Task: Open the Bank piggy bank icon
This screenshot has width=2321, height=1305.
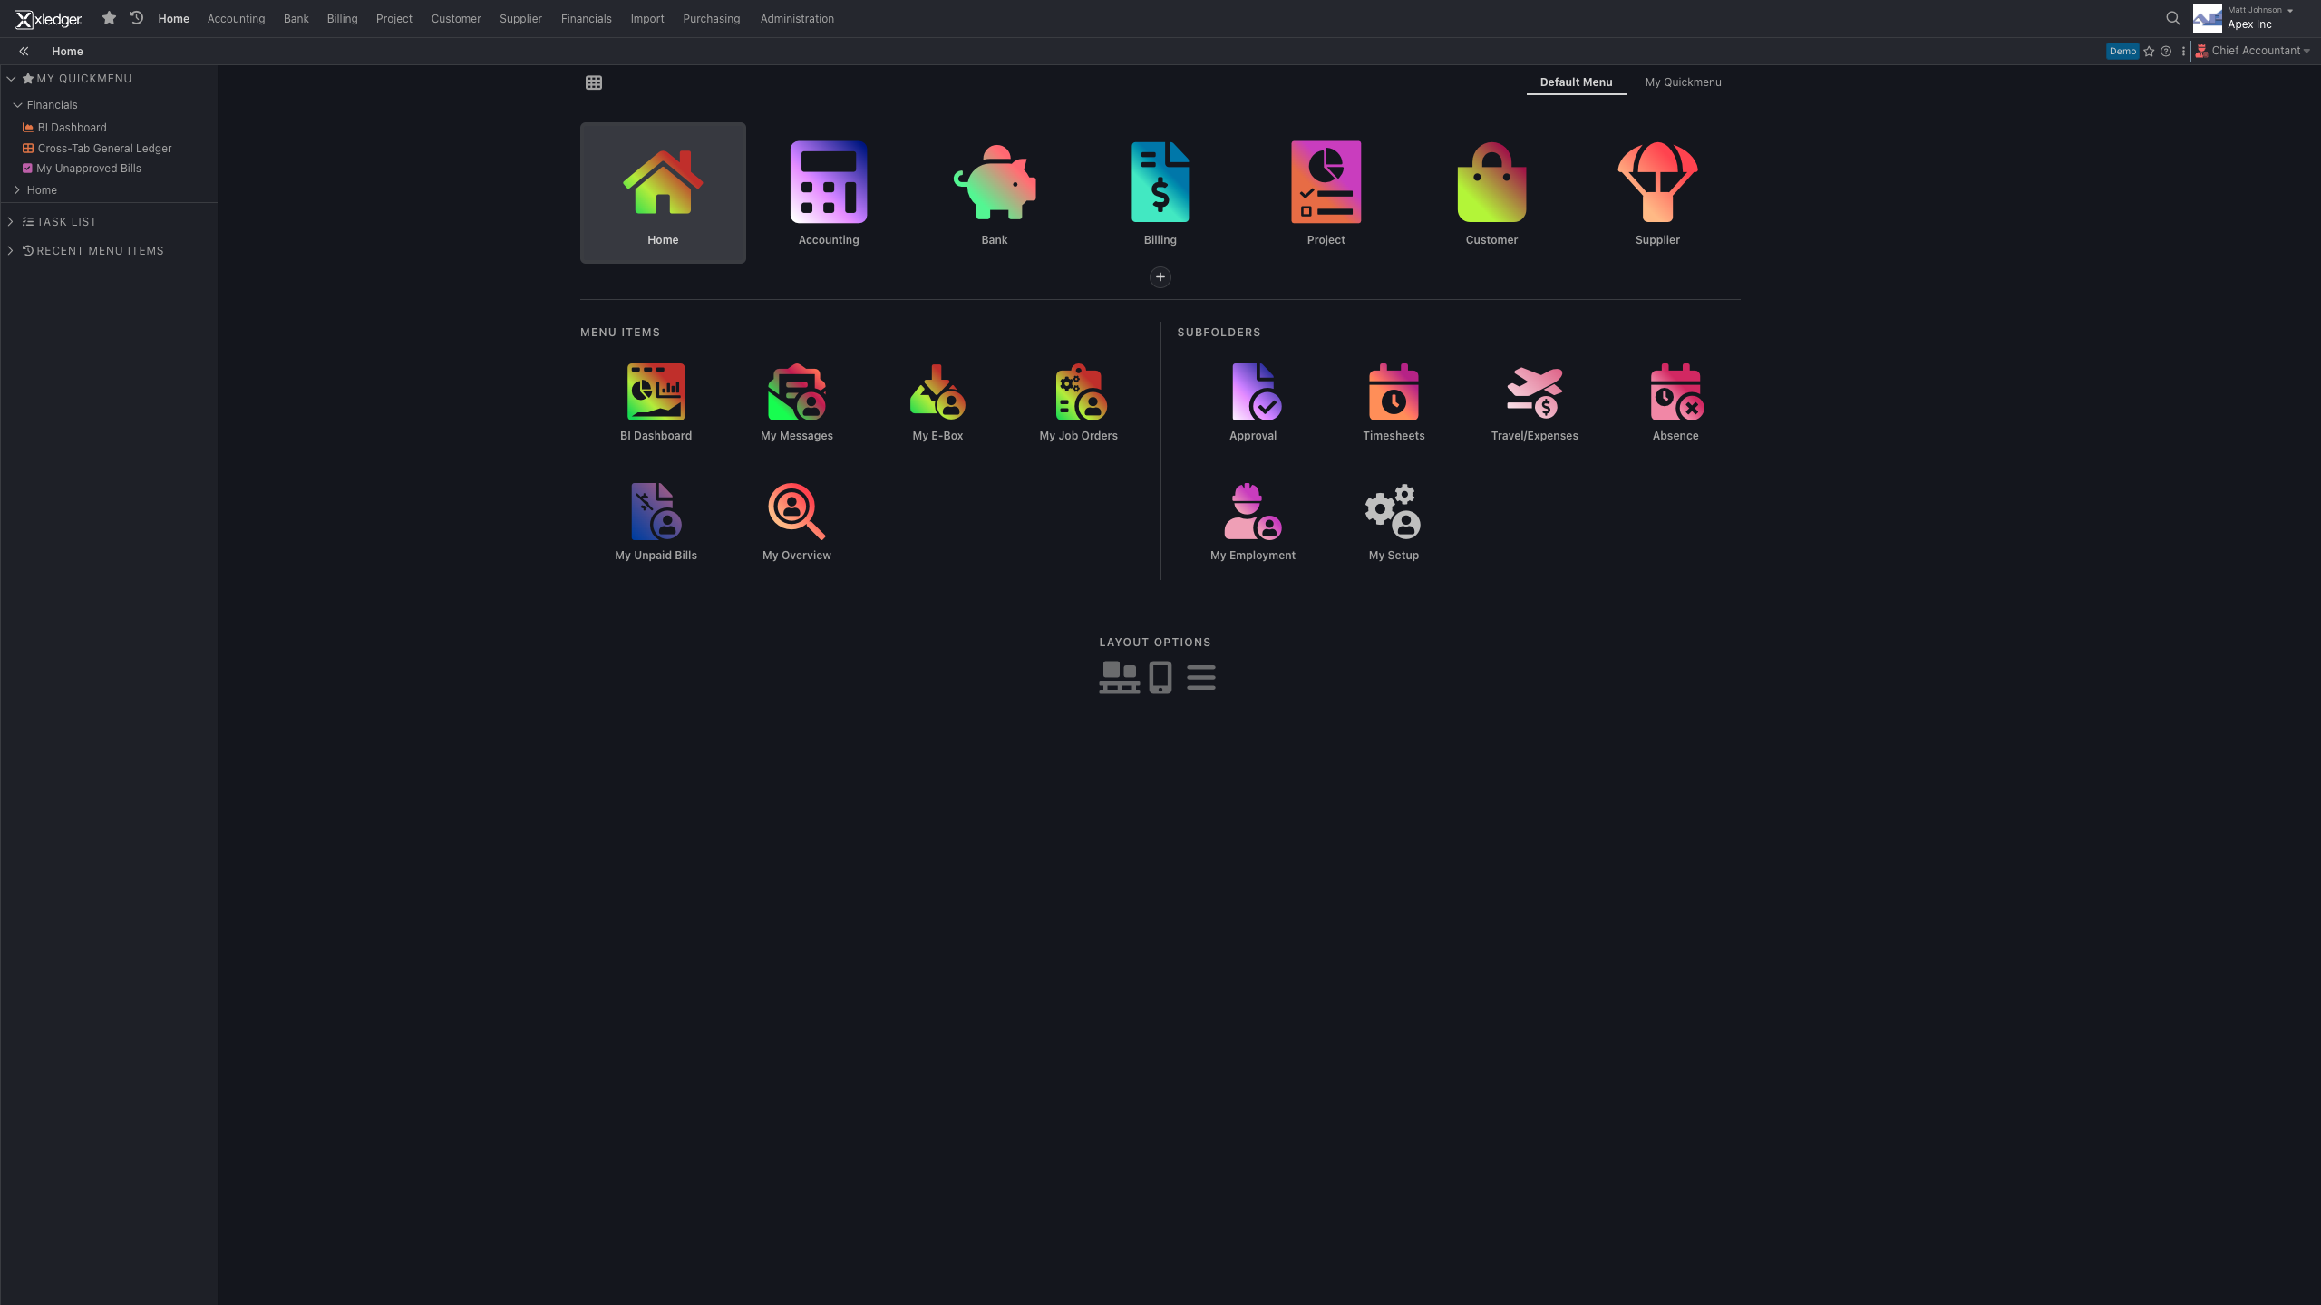Action: tap(995, 183)
